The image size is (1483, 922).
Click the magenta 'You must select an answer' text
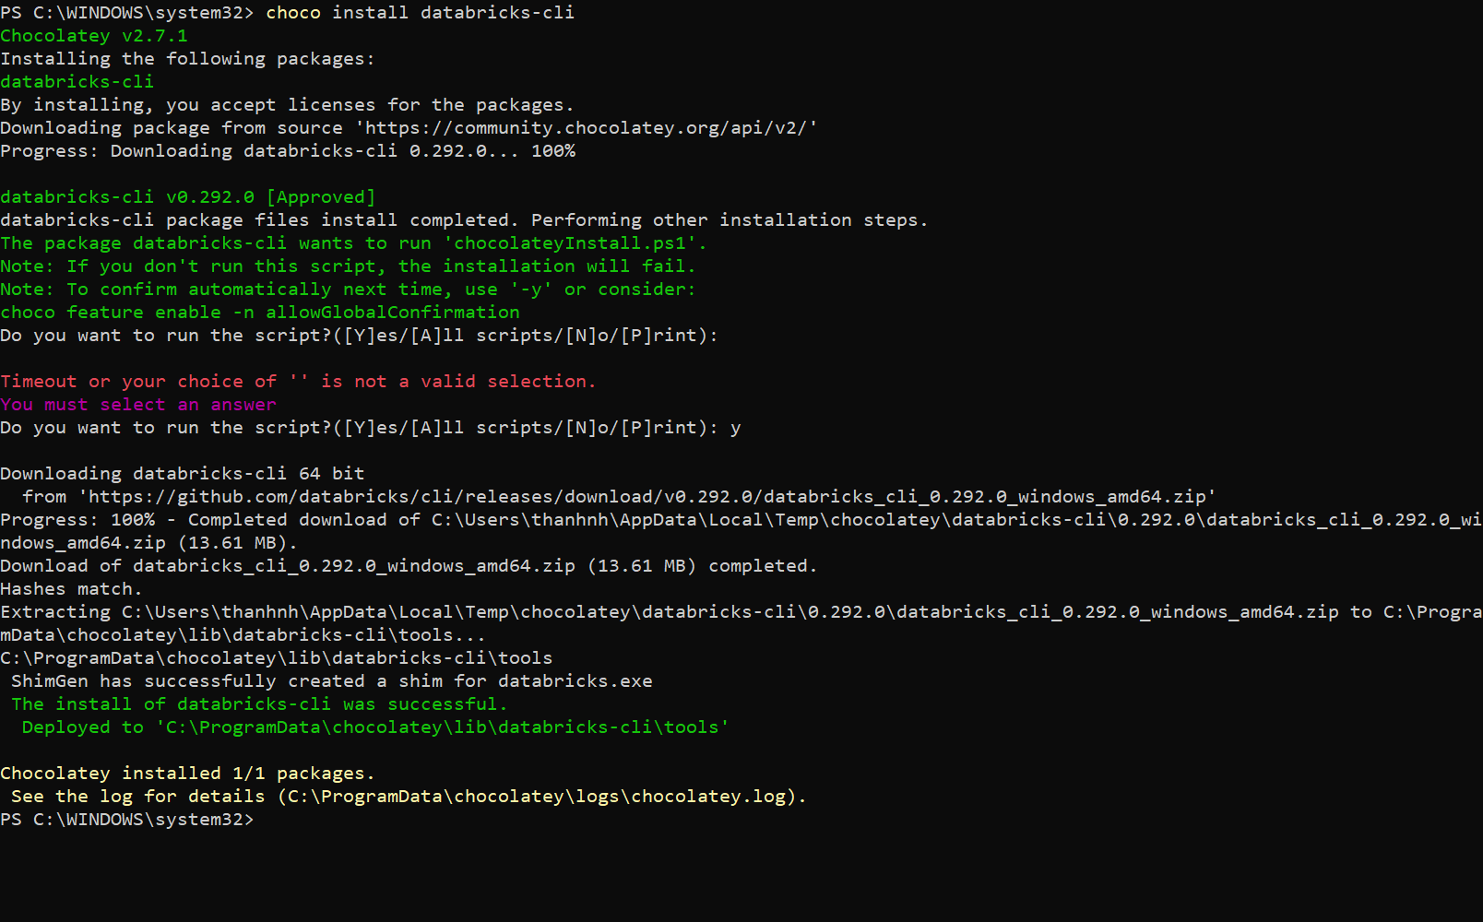(137, 405)
